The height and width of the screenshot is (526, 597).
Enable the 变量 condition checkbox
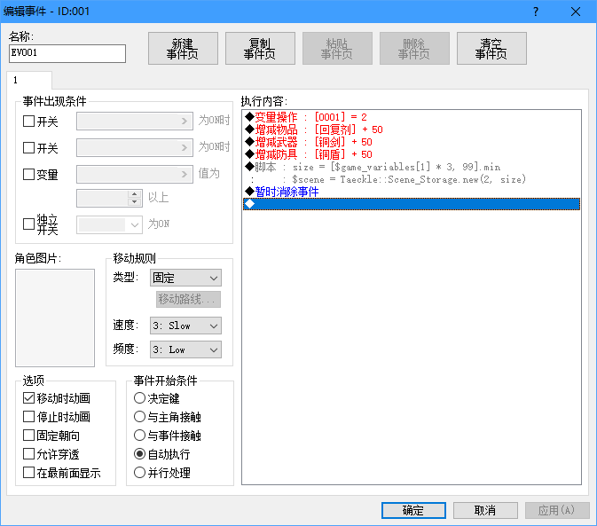click(29, 175)
